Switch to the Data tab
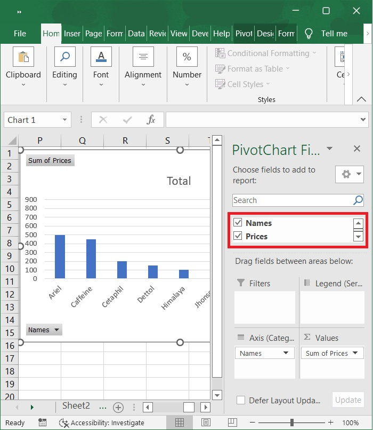This screenshot has width=373, height=430. (136, 34)
